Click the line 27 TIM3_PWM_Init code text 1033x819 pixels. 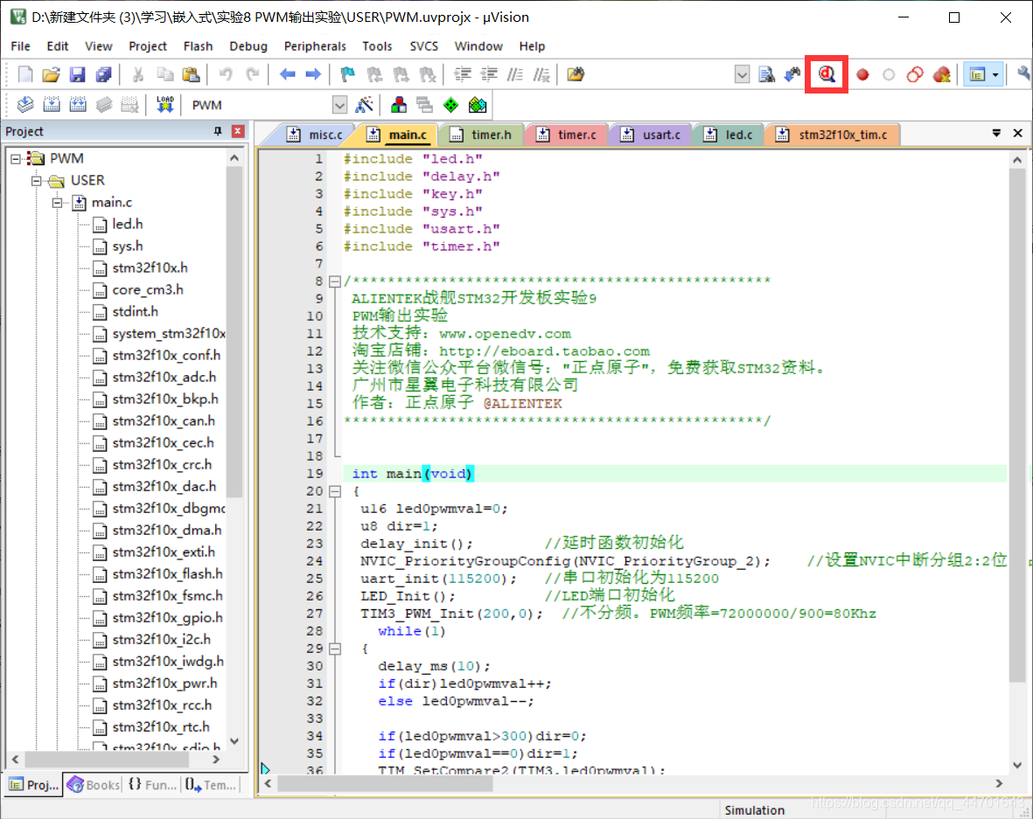tap(452, 614)
